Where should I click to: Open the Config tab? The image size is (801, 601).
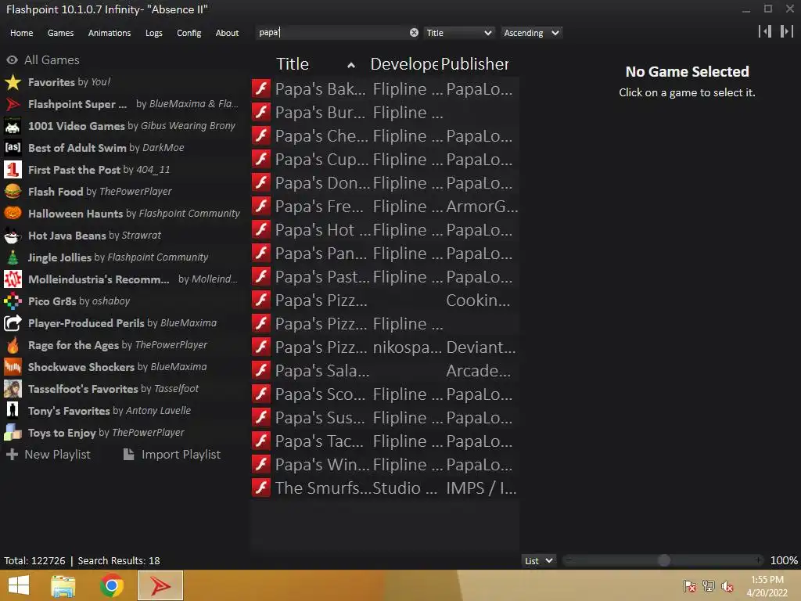189,33
